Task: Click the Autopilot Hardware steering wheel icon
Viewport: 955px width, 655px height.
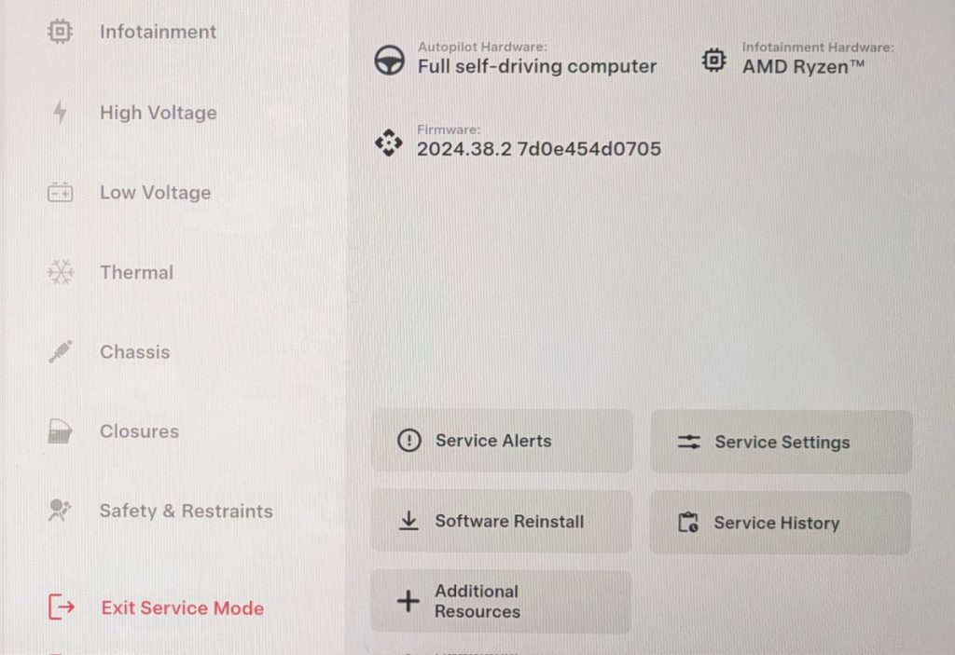Action: 389,60
